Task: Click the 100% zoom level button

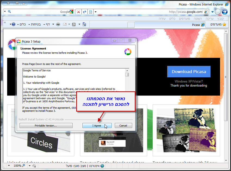Action: 19,166
